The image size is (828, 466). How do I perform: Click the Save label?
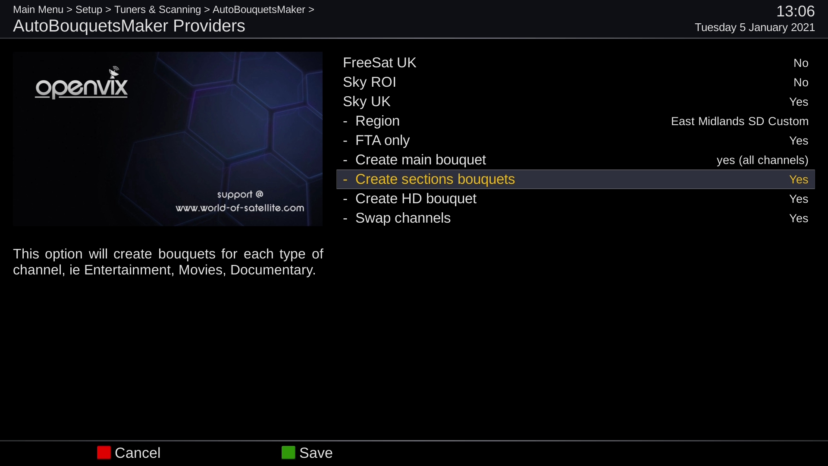(x=316, y=453)
